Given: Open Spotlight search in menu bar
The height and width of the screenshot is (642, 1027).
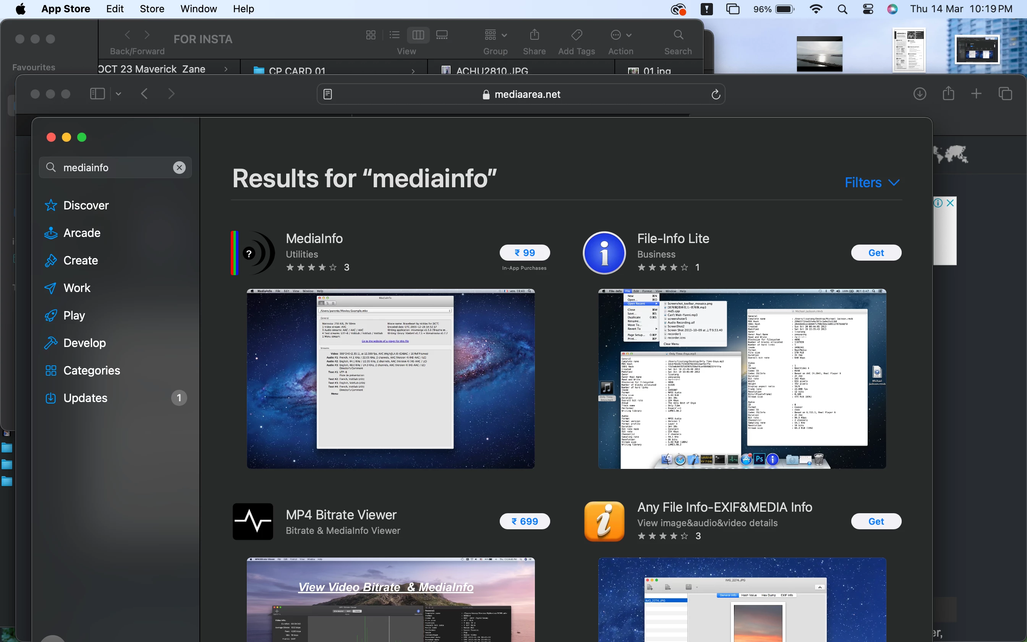Looking at the screenshot, I should coord(842,9).
